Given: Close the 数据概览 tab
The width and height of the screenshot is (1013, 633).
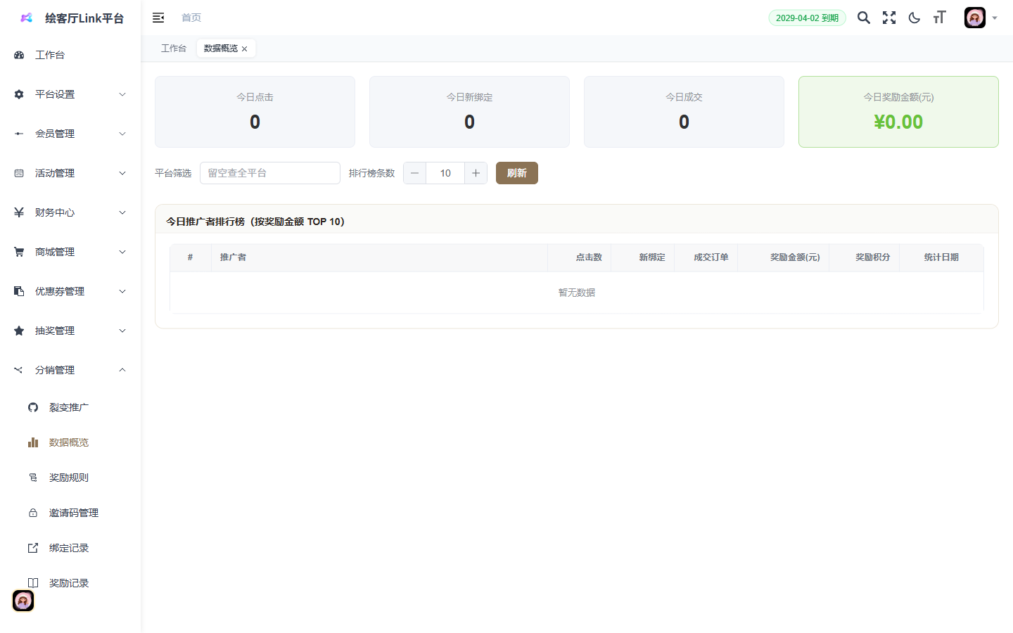Looking at the screenshot, I should [x=245, y=49].
